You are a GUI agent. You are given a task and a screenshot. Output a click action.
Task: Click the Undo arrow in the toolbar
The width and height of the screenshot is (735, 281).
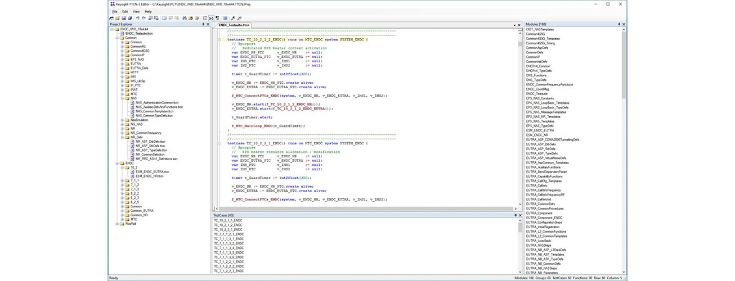tap(137, 18)
